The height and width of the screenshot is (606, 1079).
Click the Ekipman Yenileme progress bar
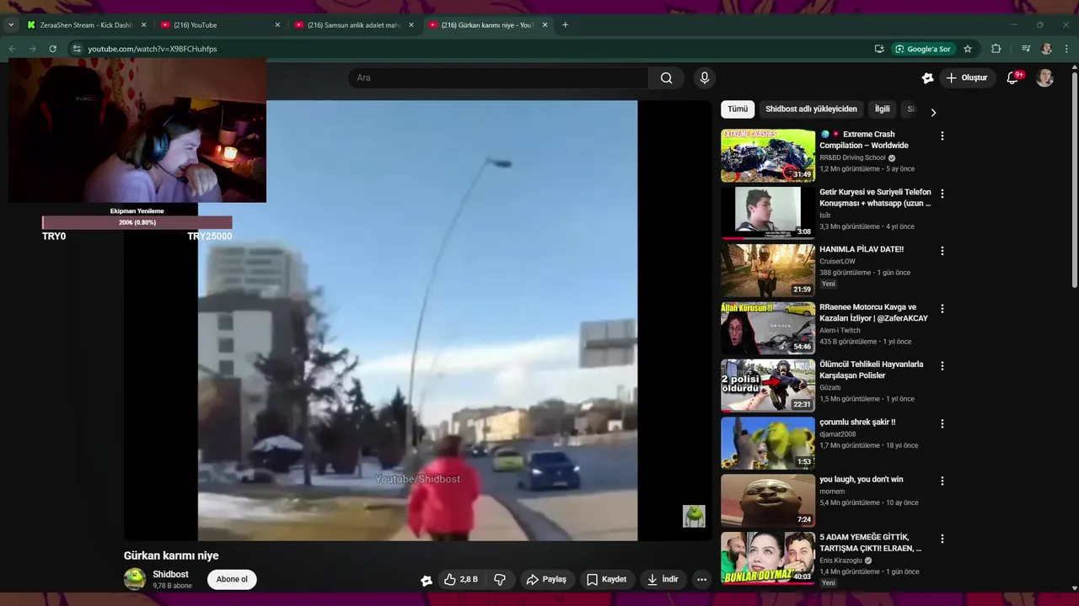[137, 222]
